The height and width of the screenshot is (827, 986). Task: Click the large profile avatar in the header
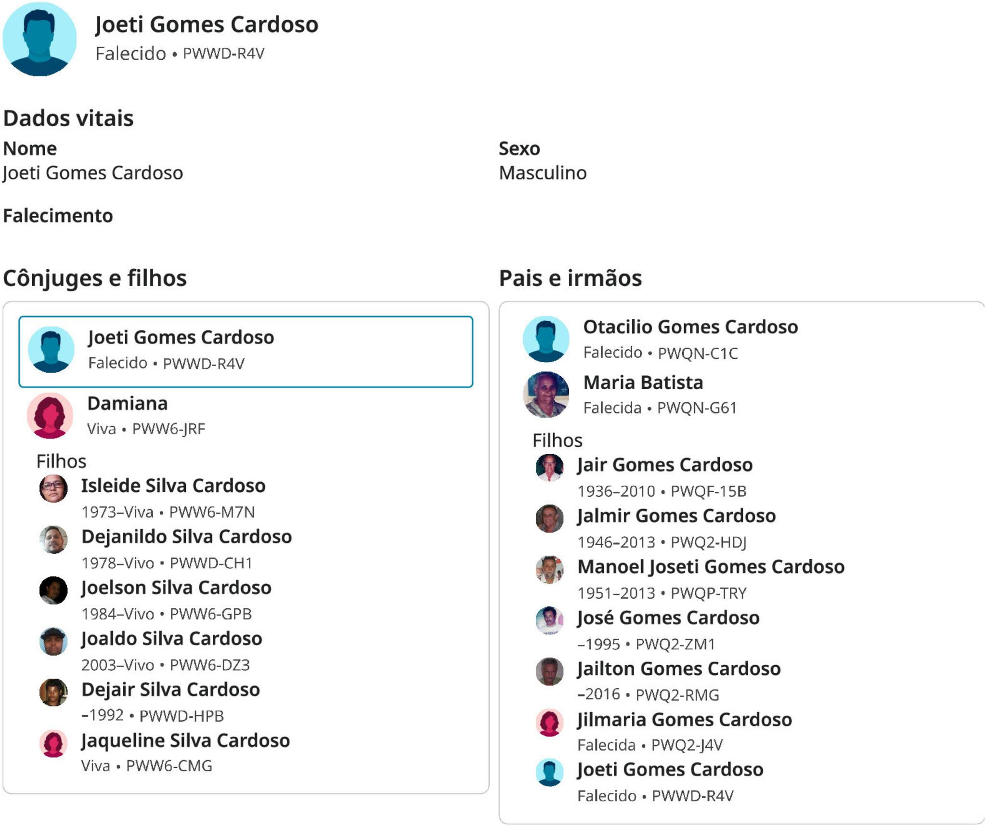coord(39,39)
